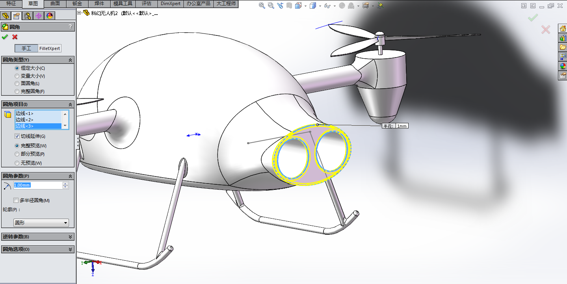Screen dimensions: 567x284
Task: Open View Settings dropdown arrow
Action: tap(372, 6)
